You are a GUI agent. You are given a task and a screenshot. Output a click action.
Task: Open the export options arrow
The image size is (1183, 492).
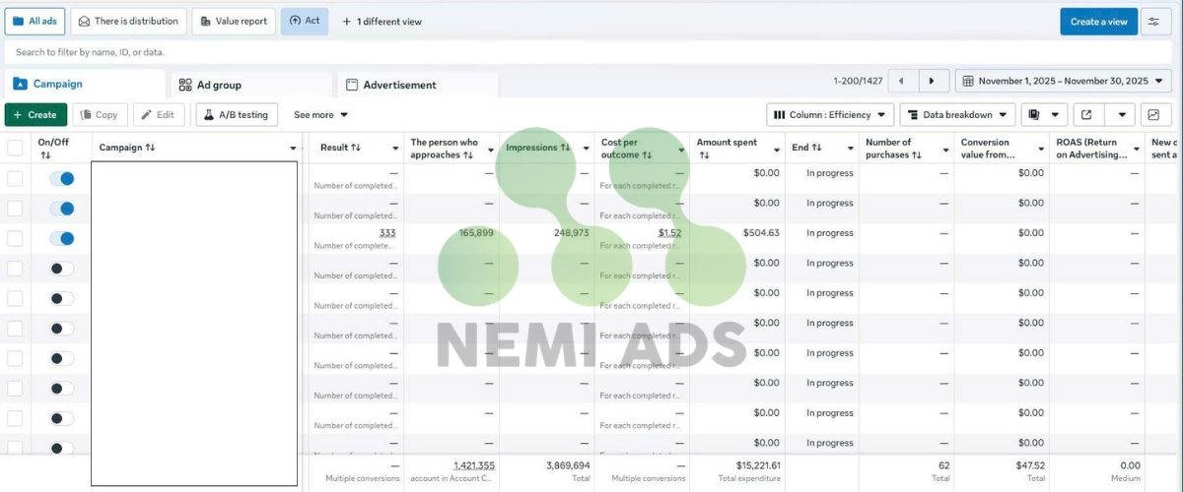click(x=1121, y=115)
